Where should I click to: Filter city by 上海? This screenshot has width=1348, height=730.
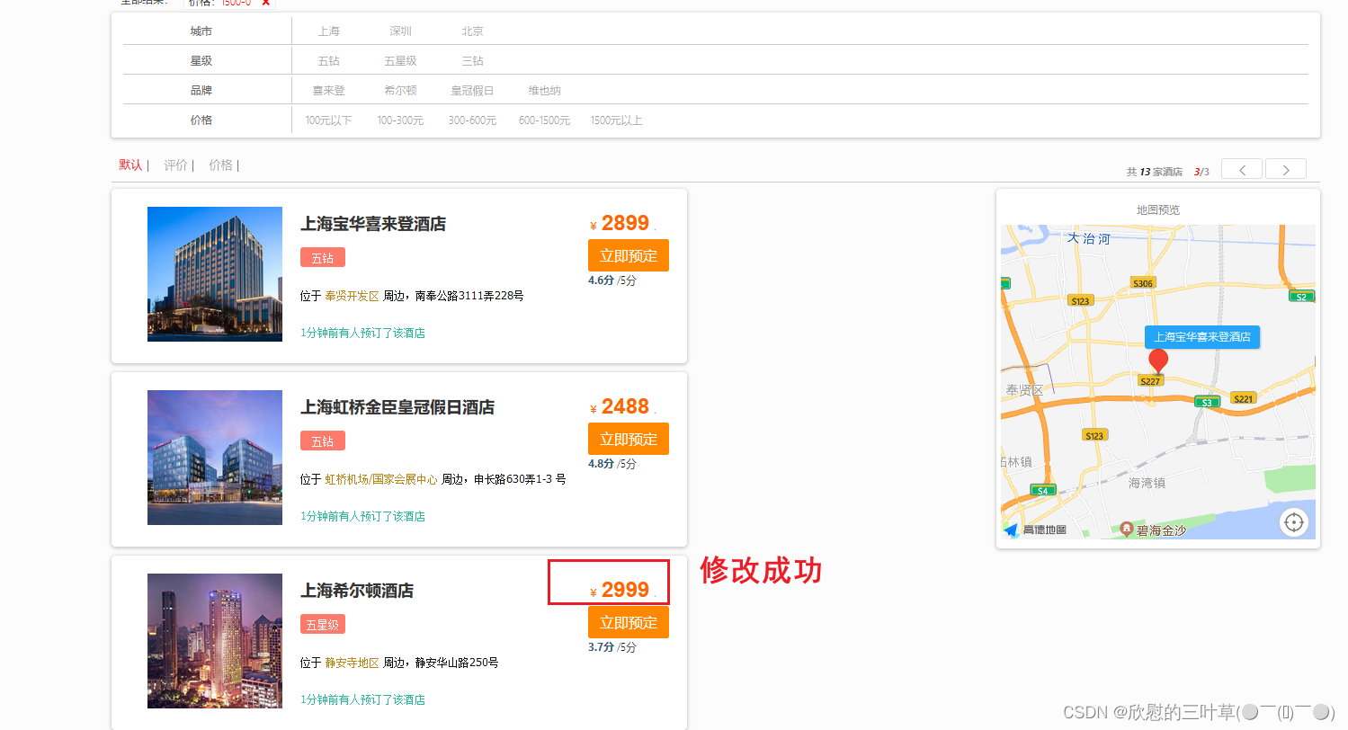tap(329, 31)
